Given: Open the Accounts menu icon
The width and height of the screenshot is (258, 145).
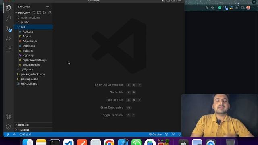Looking at the screenshot, I should [8, 116].
